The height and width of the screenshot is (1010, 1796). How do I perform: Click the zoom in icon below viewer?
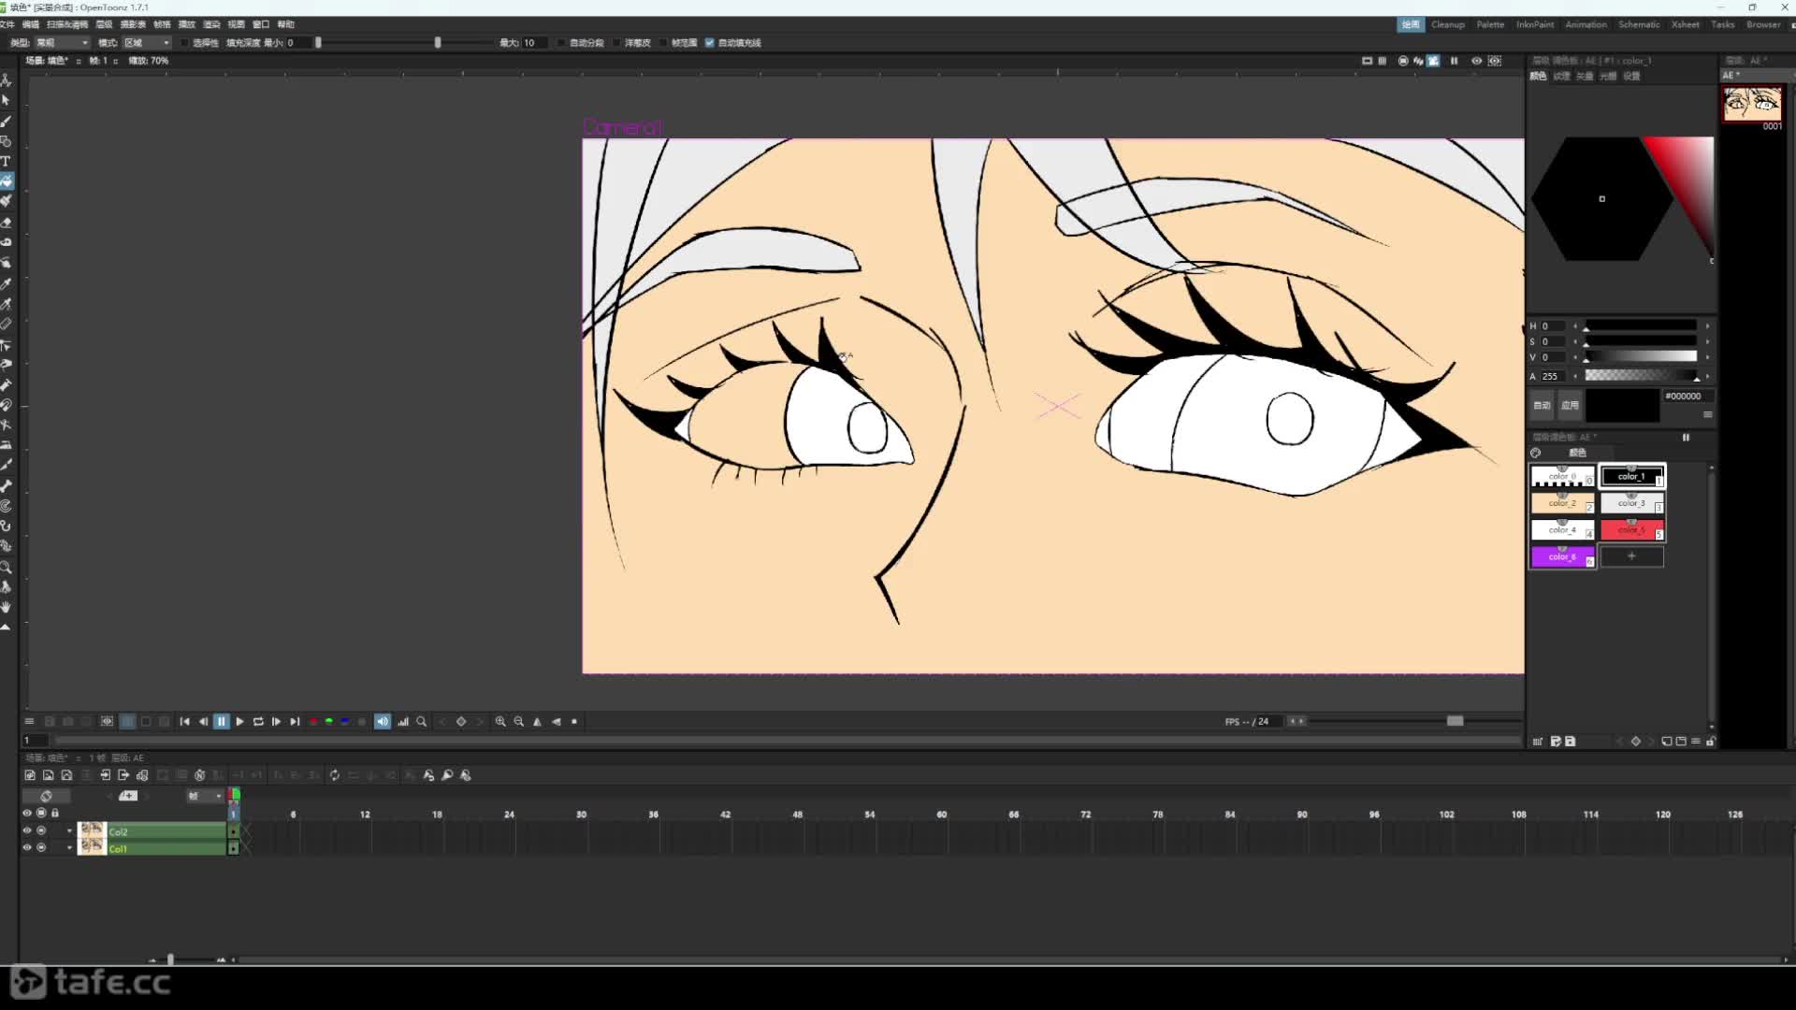(500, 721)
